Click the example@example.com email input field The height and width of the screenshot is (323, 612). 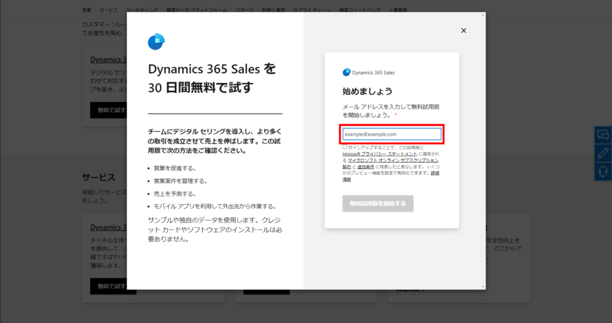pos(392,134)
